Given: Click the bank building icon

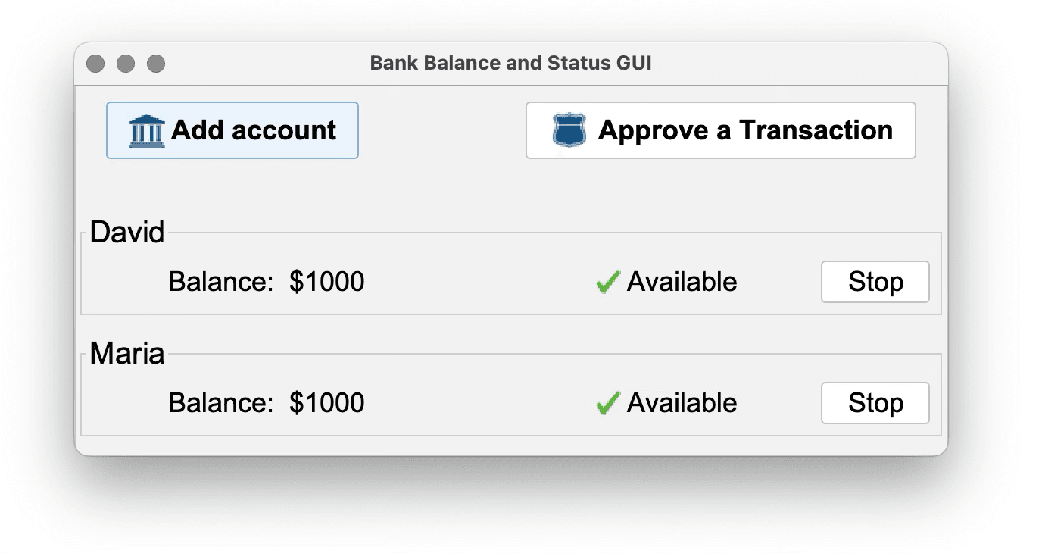Looking at the screenshot, I should 147,131.
